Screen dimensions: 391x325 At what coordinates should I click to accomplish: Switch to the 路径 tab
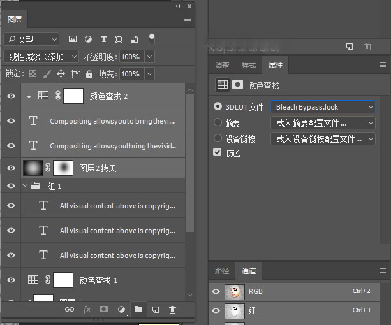(x=221, y=271)
